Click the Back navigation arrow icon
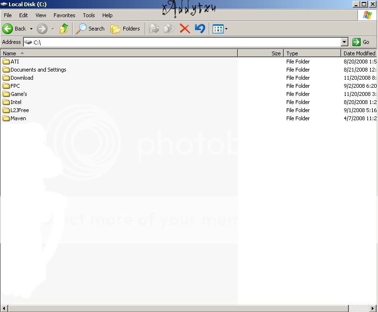378x312 pixels. click(8, 29)
